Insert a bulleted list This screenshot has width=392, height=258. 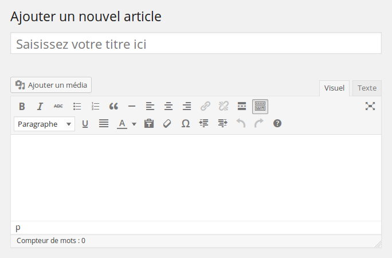tap(77, 107)
